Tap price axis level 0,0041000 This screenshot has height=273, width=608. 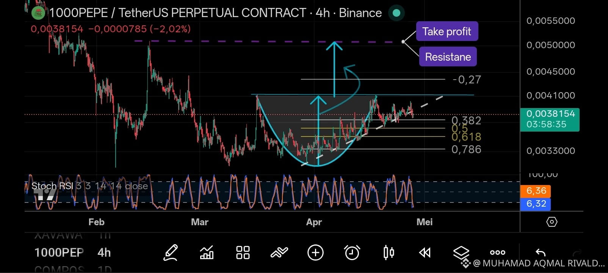(x=551, y=96)
